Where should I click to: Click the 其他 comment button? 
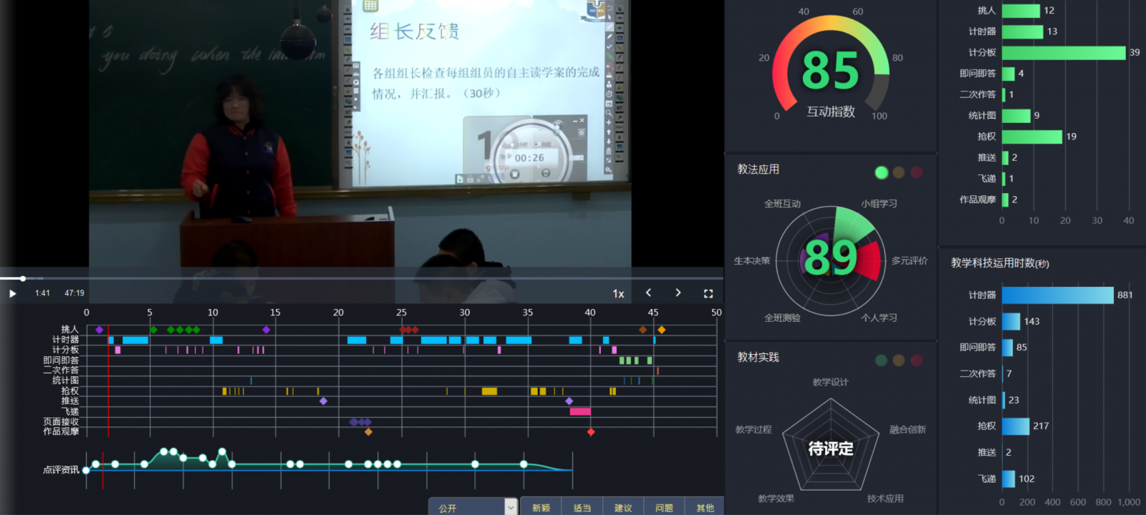[705, 507]
